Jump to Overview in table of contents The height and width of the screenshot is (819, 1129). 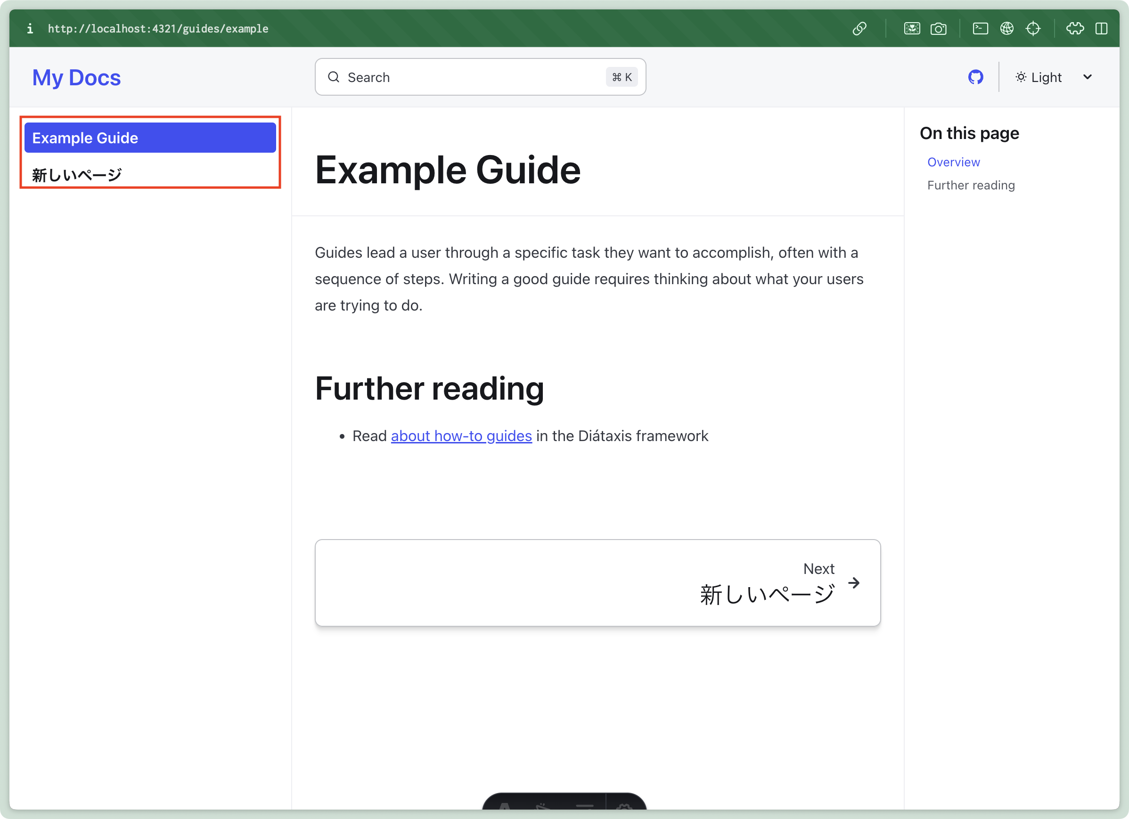(x=953, y=162)
